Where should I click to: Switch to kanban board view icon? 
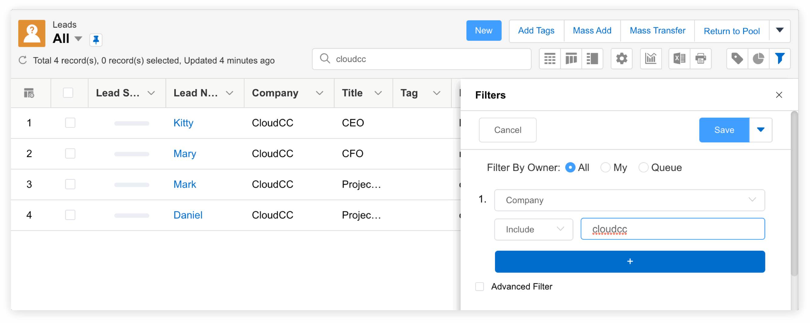[571, 59]
